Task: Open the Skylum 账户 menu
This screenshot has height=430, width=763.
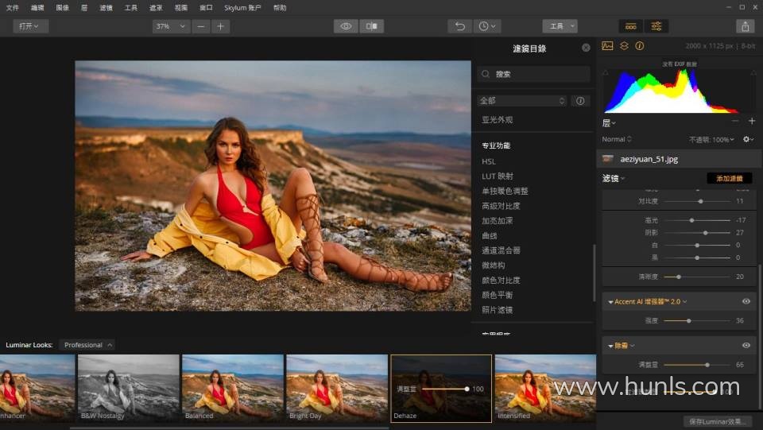Action: (242, 7)
